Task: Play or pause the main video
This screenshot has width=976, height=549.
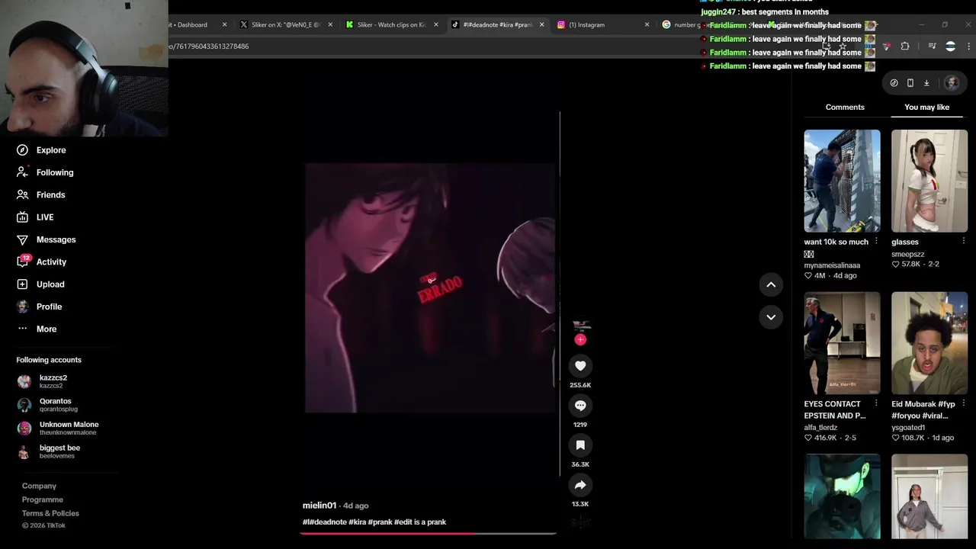Action: [430, 287]
